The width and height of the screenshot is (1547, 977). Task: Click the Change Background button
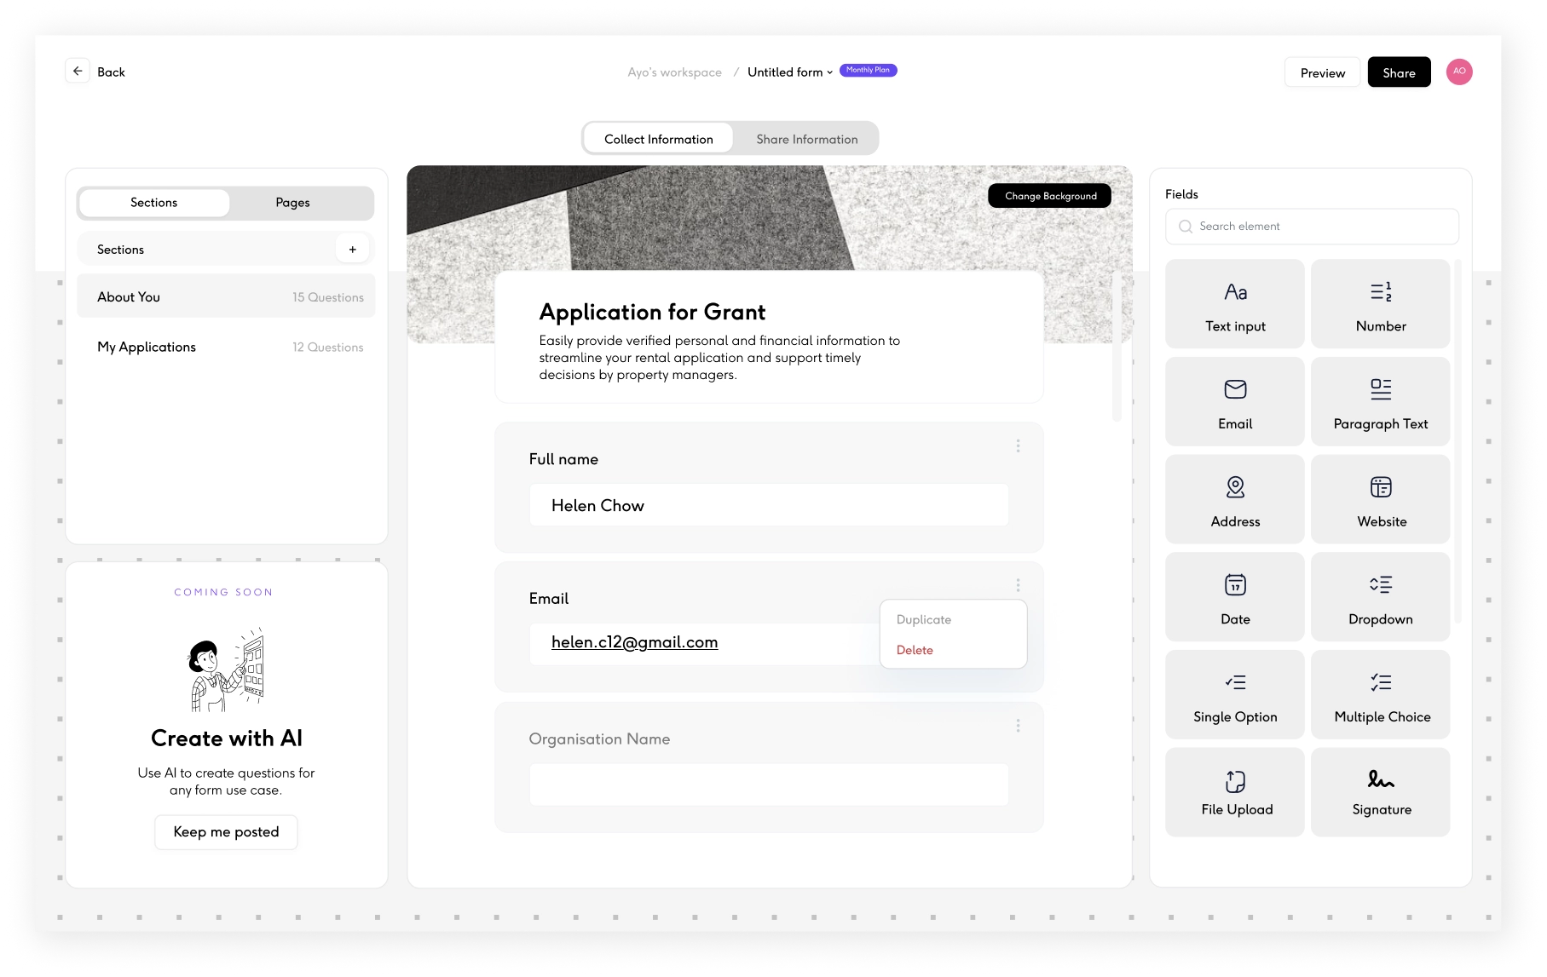coord(1049,196)
